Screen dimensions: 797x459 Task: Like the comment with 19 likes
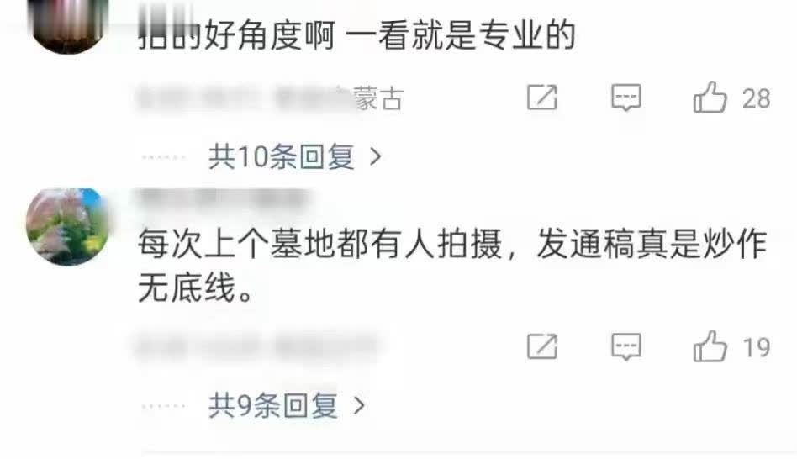(710, 346)
